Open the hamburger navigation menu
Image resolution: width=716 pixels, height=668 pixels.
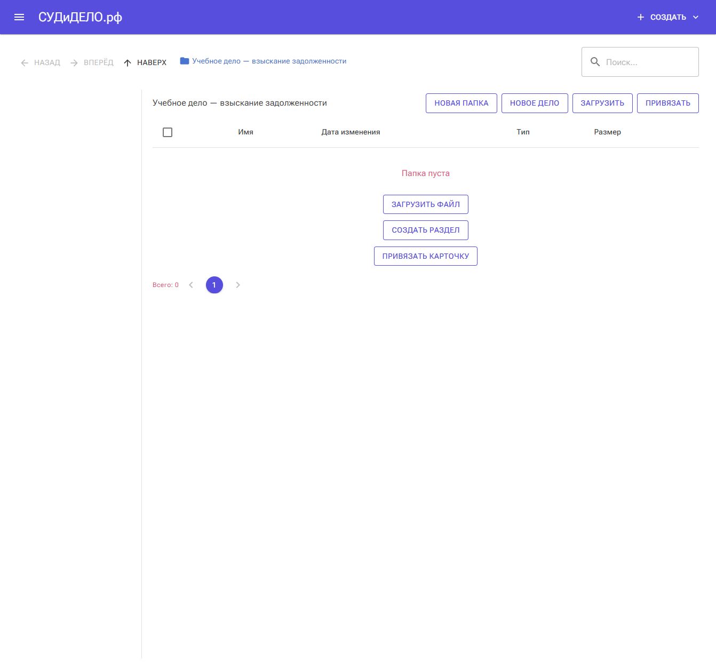pyautogui.click(x=19, y=17)
